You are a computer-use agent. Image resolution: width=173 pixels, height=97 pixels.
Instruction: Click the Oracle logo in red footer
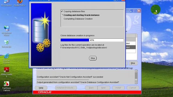(x=45, y=92)
